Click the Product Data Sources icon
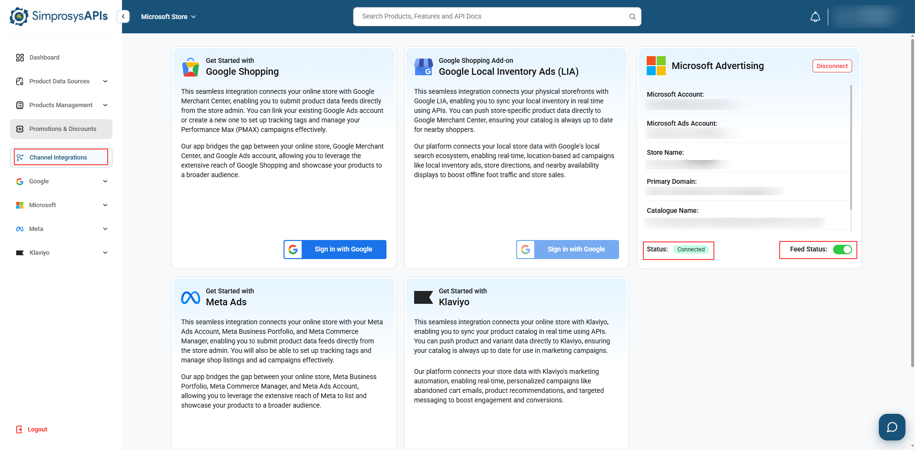 point(20,81)
